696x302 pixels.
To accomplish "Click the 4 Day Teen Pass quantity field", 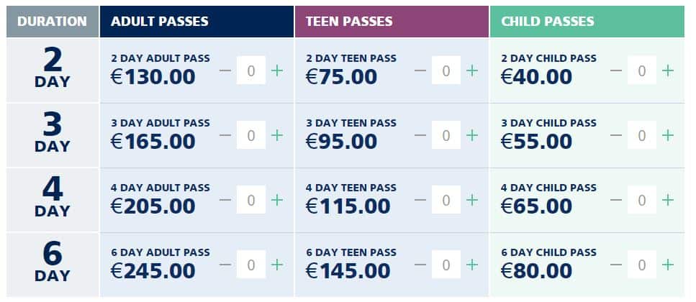I will click(x=446, y=200).
